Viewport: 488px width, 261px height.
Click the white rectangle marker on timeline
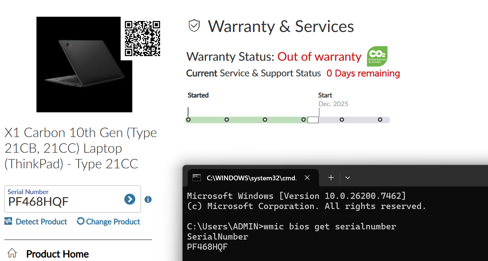coord(313,120)
